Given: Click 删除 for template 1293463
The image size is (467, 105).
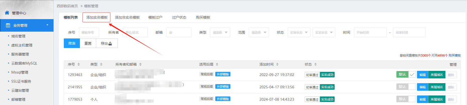Looking at the screenshot, I should [451, 75].
